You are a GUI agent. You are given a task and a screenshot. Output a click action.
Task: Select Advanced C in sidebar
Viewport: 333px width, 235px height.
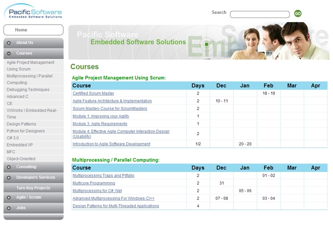click(x=33, y=96)
